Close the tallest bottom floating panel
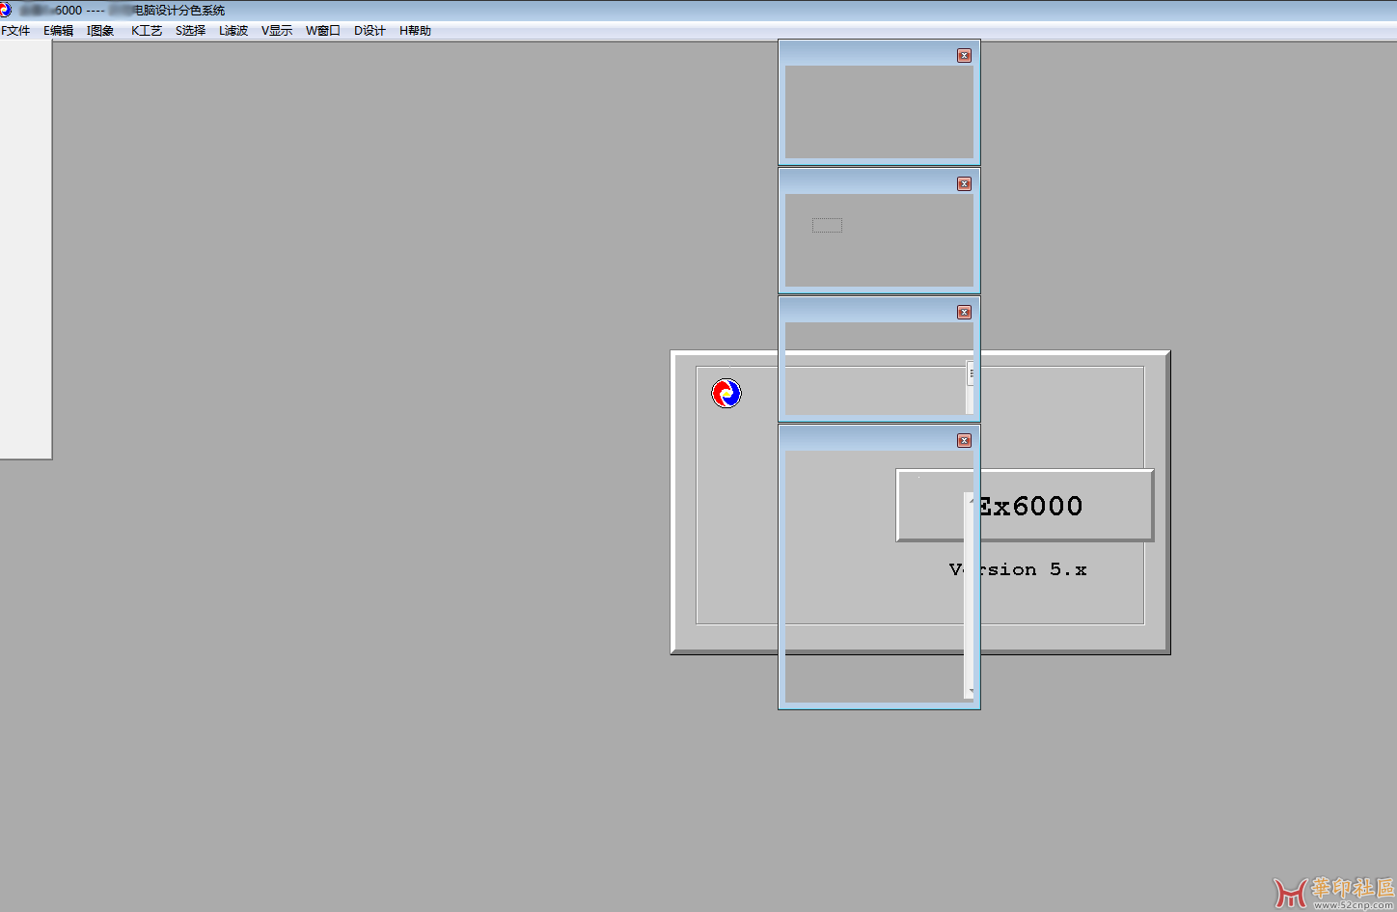1397x912 pixels. click(x=964, y=441)
